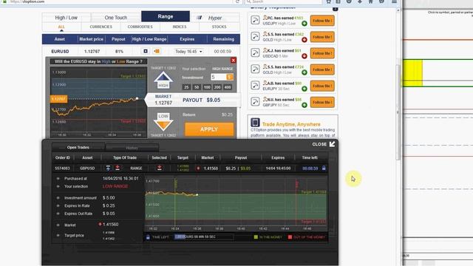Filter assets by CURRENCIES
Screen dimensions: 473x266
[x=101, y=27]
